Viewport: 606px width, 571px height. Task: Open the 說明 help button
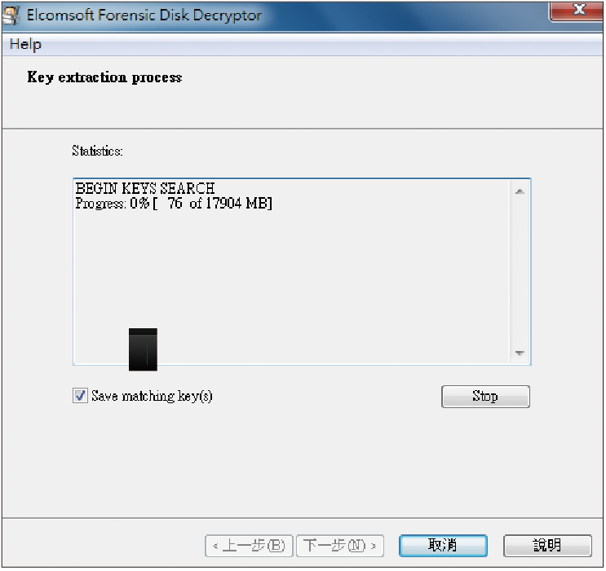[x=547, y=545]
